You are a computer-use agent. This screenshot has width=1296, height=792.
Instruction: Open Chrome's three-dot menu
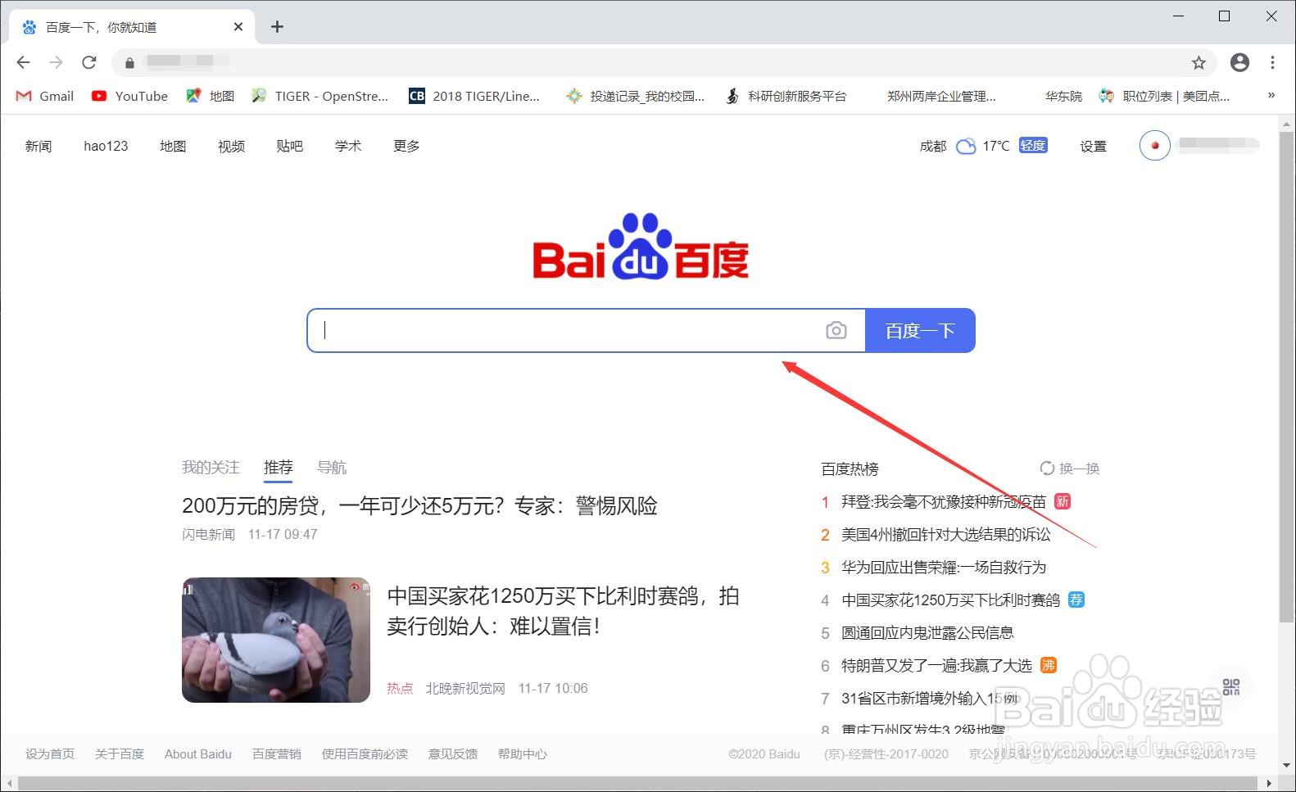point(1272,62)
